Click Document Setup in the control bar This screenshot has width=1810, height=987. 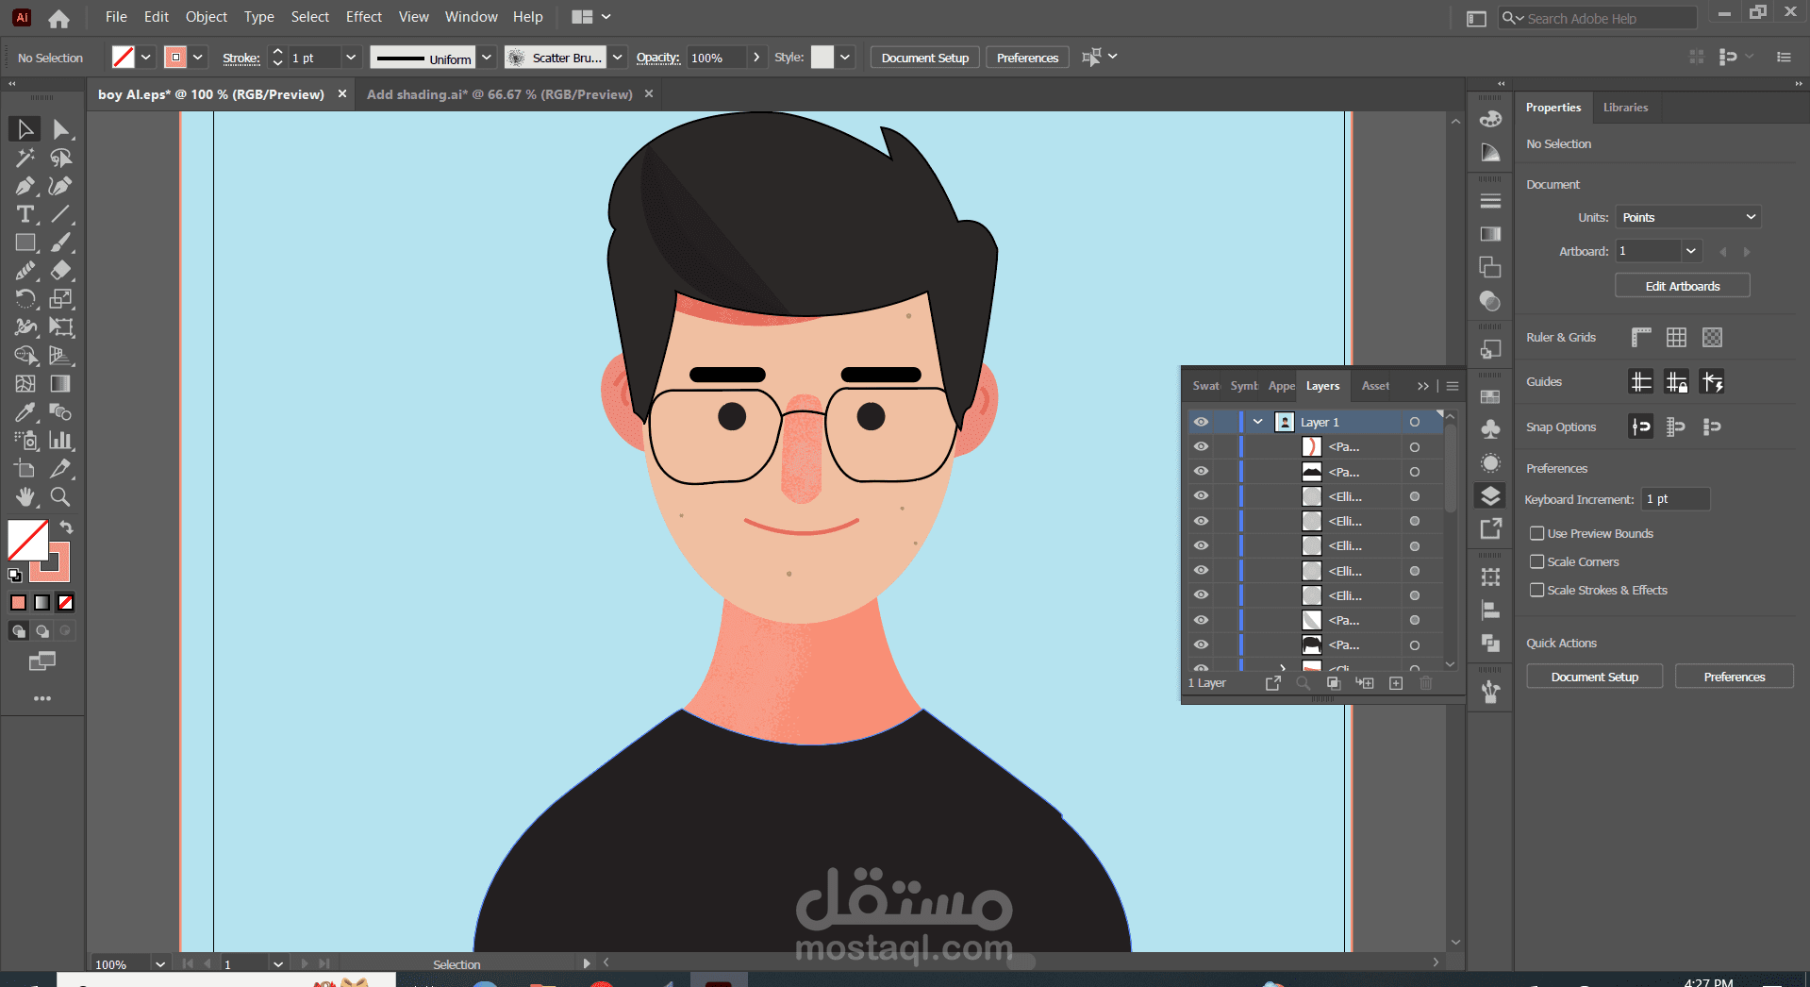coord(924,58)
